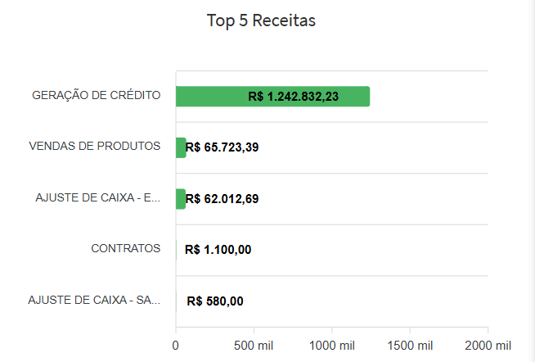Select the R$ 65.723,39 data label
This screenshot has height=362, width=535.
click(223, 147)
